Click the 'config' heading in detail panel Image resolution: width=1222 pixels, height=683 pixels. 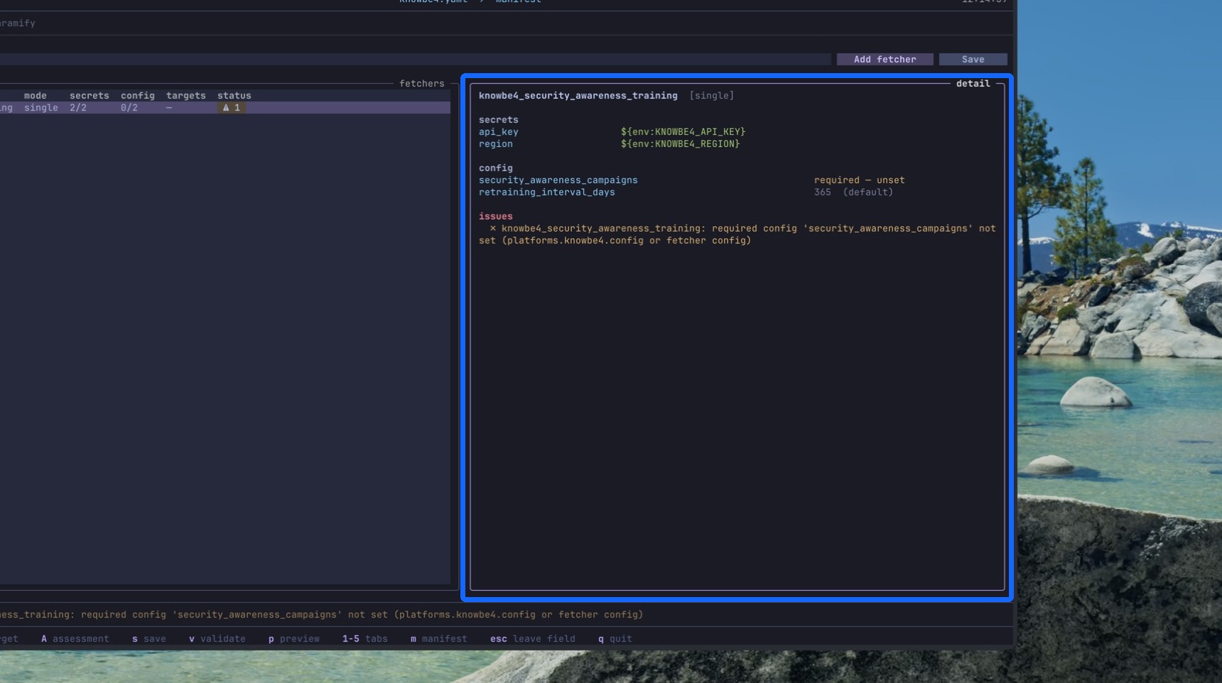point(496,168)
